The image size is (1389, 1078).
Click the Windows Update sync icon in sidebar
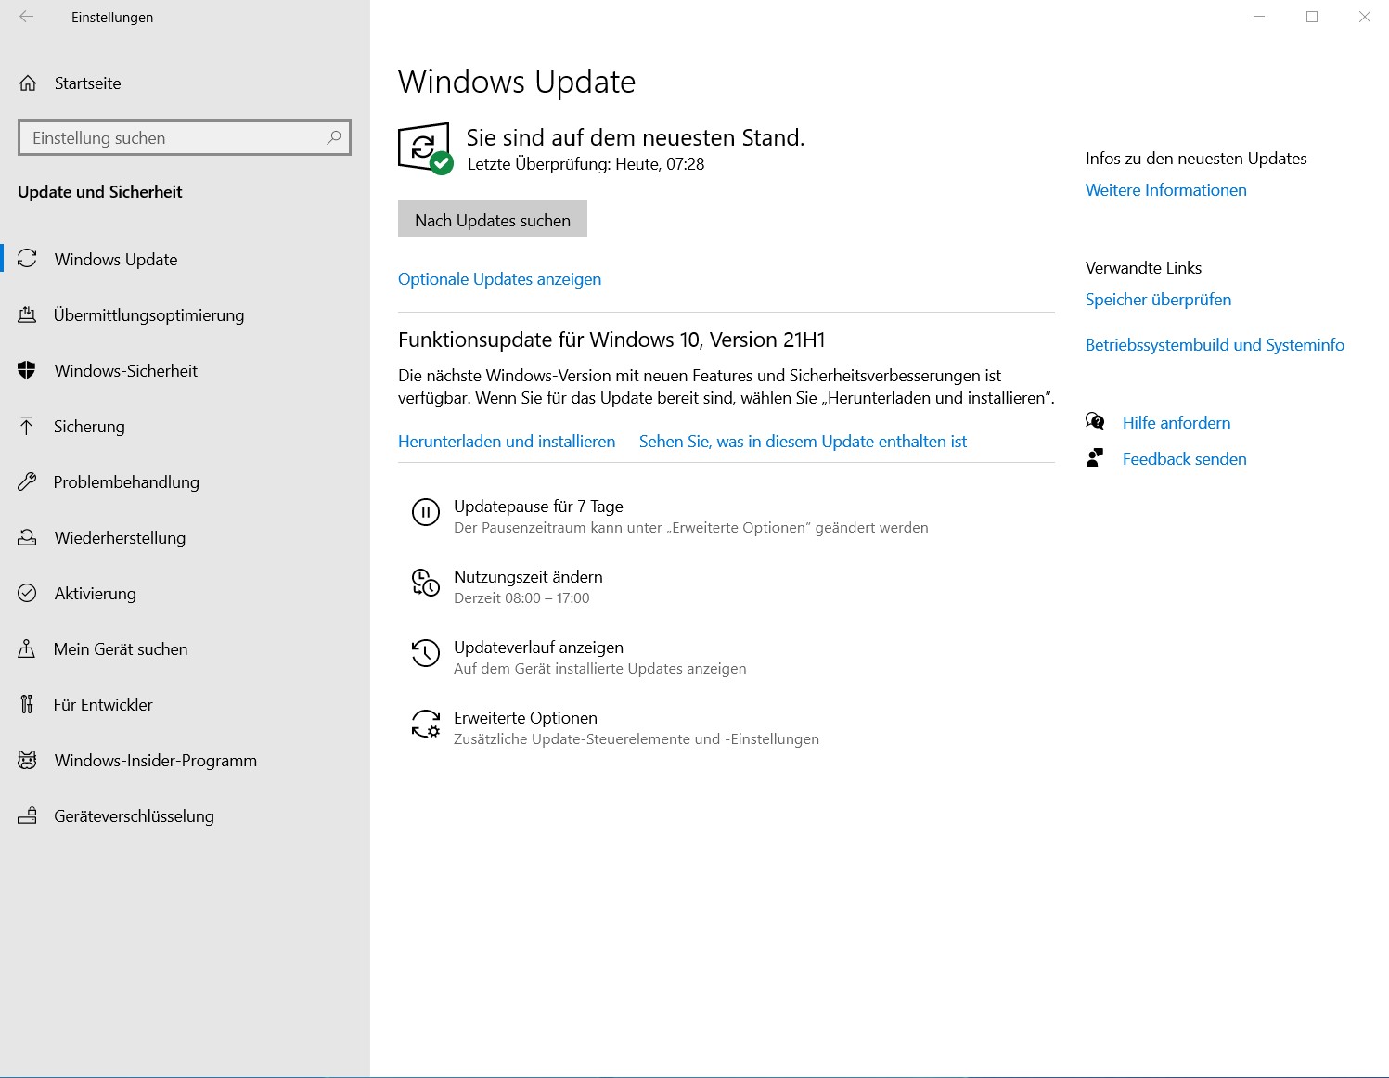[x=28, y=259]
